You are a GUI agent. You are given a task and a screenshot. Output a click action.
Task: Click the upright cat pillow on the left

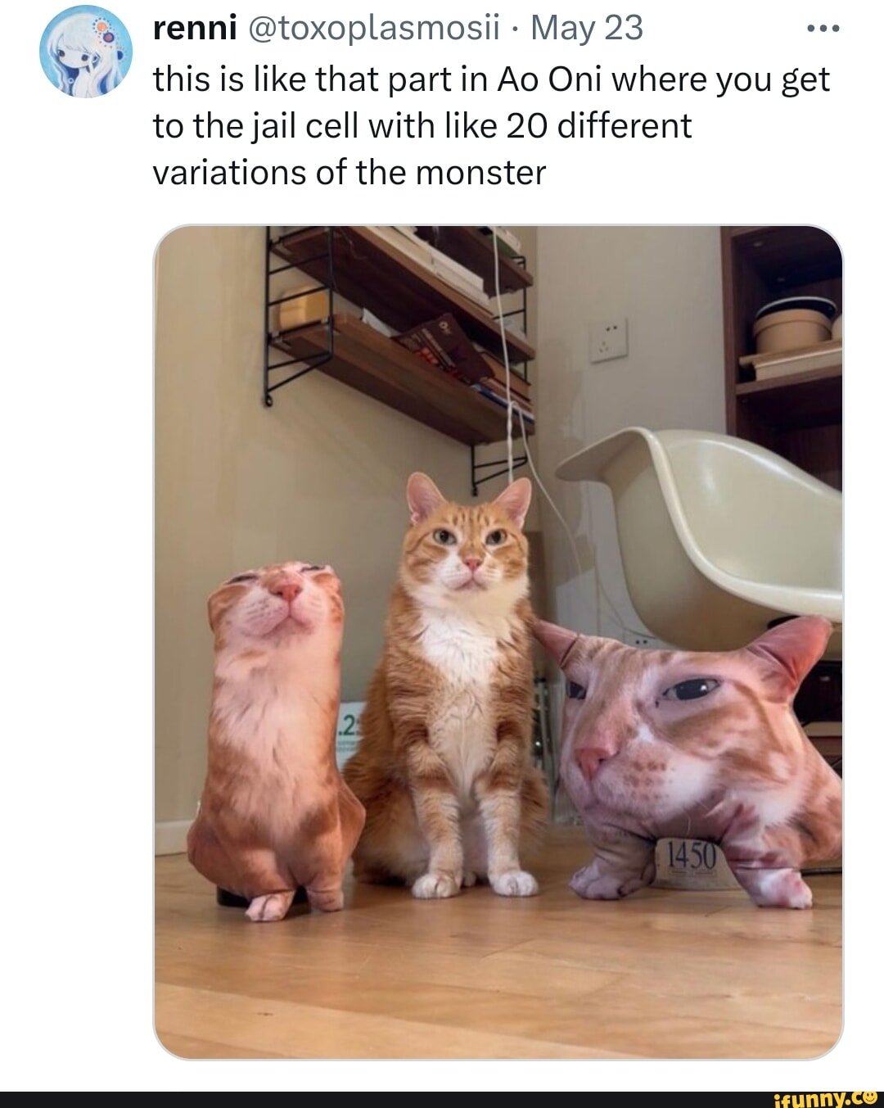pos(276,737)
